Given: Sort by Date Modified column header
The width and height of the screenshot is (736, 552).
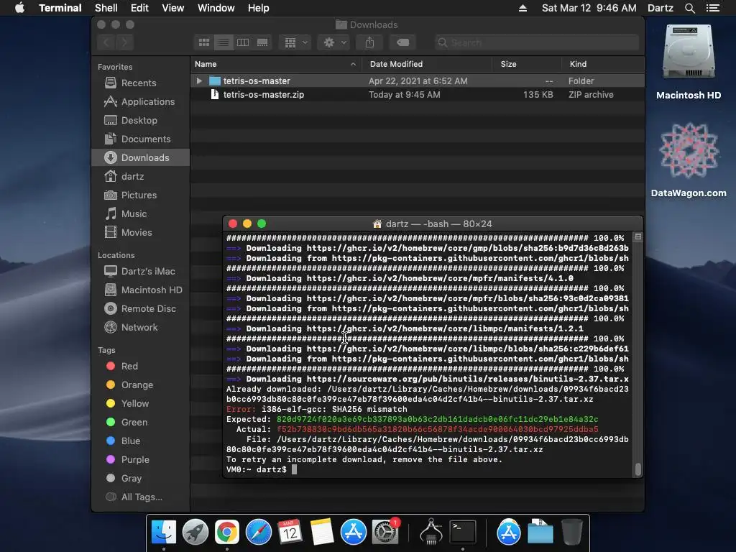Looking at the screenshot, I should click(427, 64).
